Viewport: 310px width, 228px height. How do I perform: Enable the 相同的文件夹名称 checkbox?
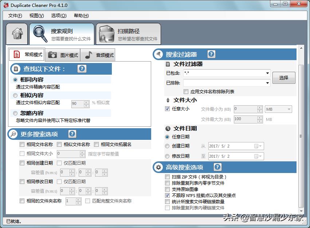point(22,201)
